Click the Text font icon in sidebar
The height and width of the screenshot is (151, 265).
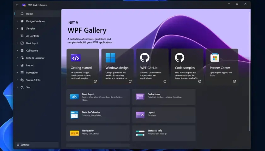(x=22, y=87)
